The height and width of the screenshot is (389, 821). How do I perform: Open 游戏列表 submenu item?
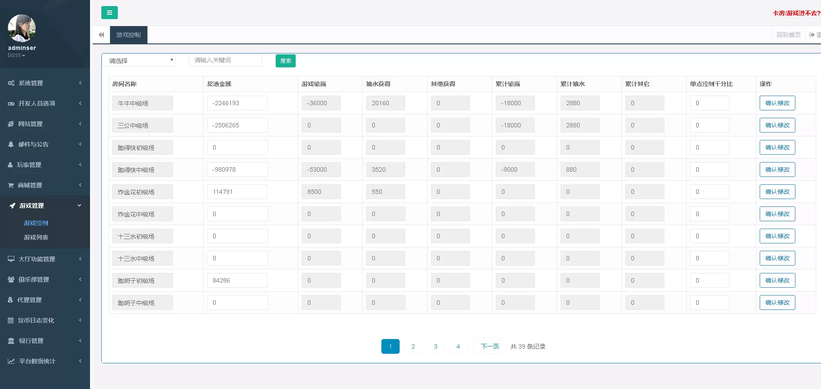(x=36, y=237)
